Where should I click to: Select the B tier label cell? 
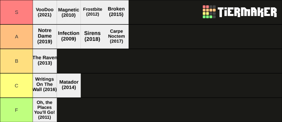pos(16,61)
